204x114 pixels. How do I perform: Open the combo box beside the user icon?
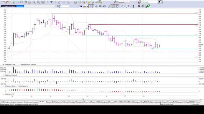(150, 2)
